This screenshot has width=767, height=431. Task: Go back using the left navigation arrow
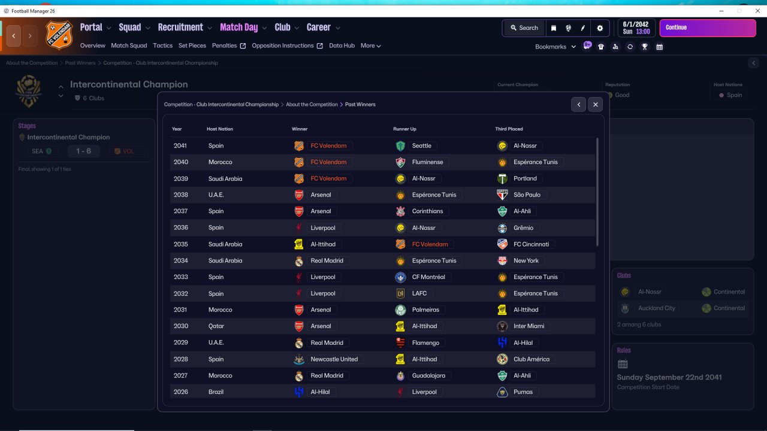(14, 36)
